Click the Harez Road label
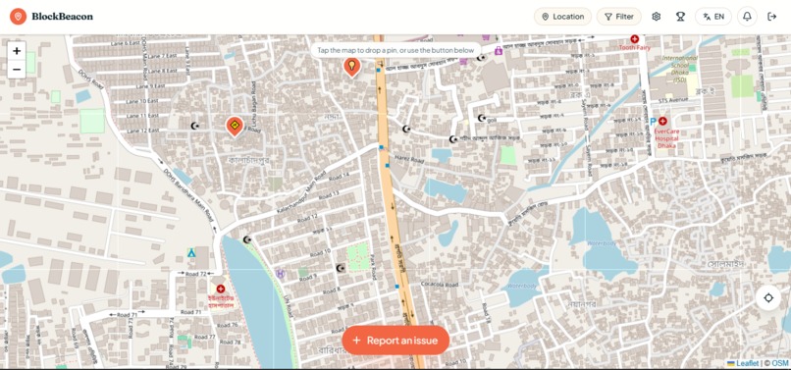The height and width of the screenshot is (370, 791). tap(409, 159)
